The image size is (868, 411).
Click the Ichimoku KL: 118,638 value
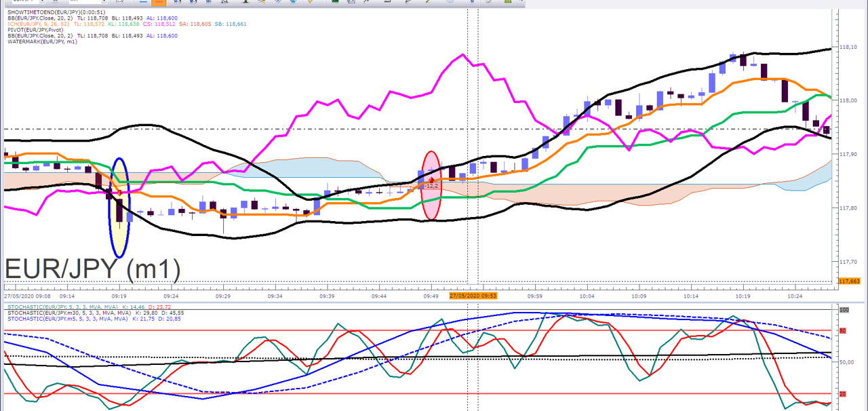tap(125, 24)
